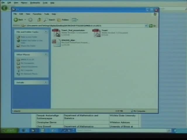Open the Back history dropdown arrow in Explorer
The image size is (187, 140).
coord(25,20)
